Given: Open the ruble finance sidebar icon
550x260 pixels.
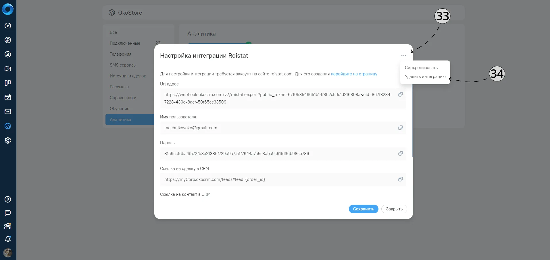Looking at the screenshot, I should coord(8,40).
